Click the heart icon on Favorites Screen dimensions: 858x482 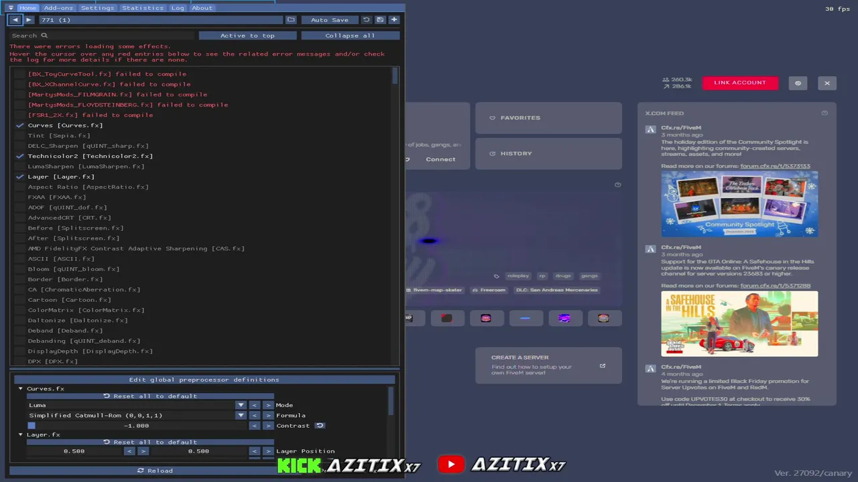[493, 118]
